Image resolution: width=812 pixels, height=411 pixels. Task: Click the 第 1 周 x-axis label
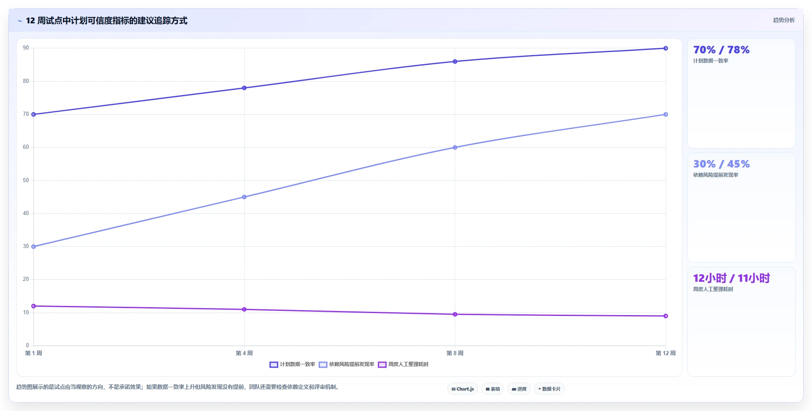(x=34, y=353)
